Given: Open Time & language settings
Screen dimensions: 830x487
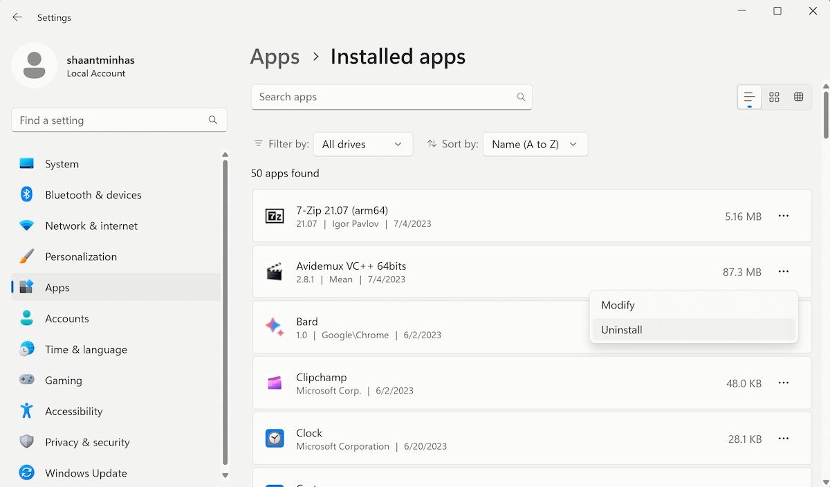Looking at the screenshot, I should coord(84,349).
